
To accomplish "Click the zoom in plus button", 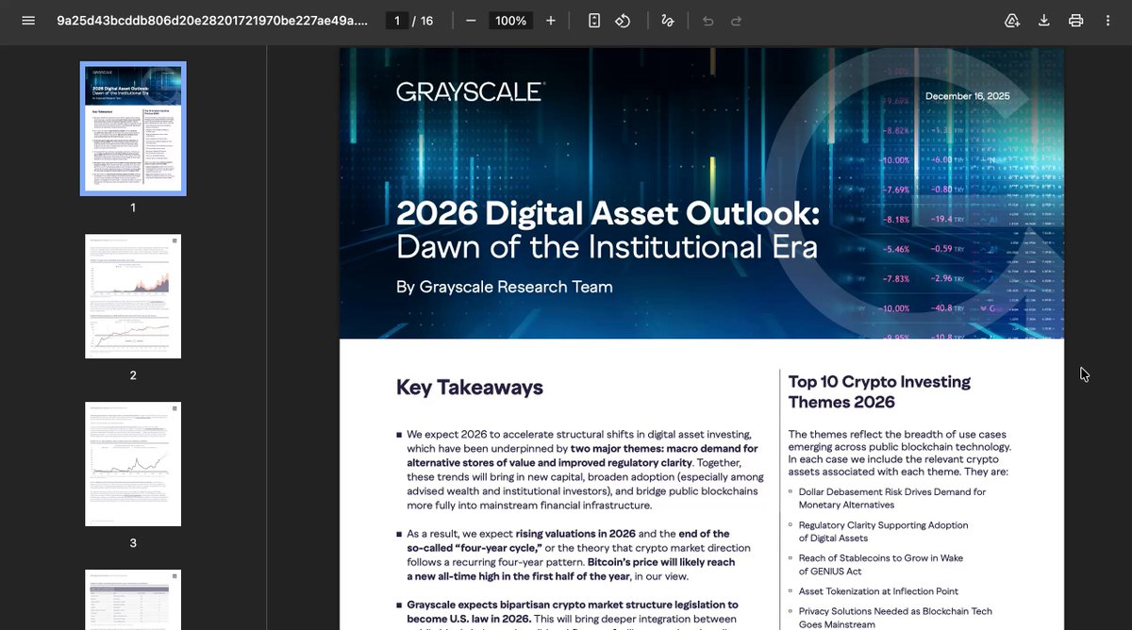I will [551, 21].
